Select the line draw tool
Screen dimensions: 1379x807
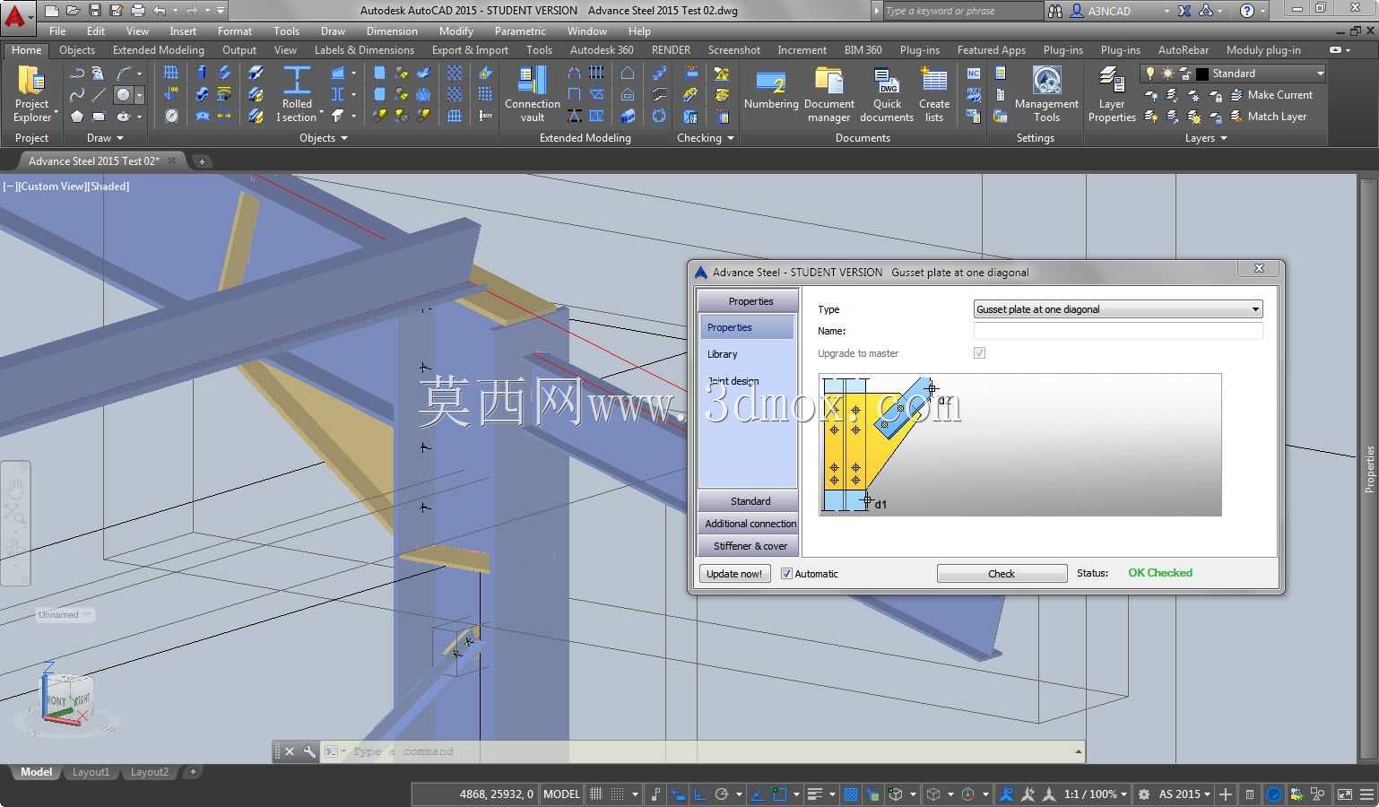[x=99, y=94]
